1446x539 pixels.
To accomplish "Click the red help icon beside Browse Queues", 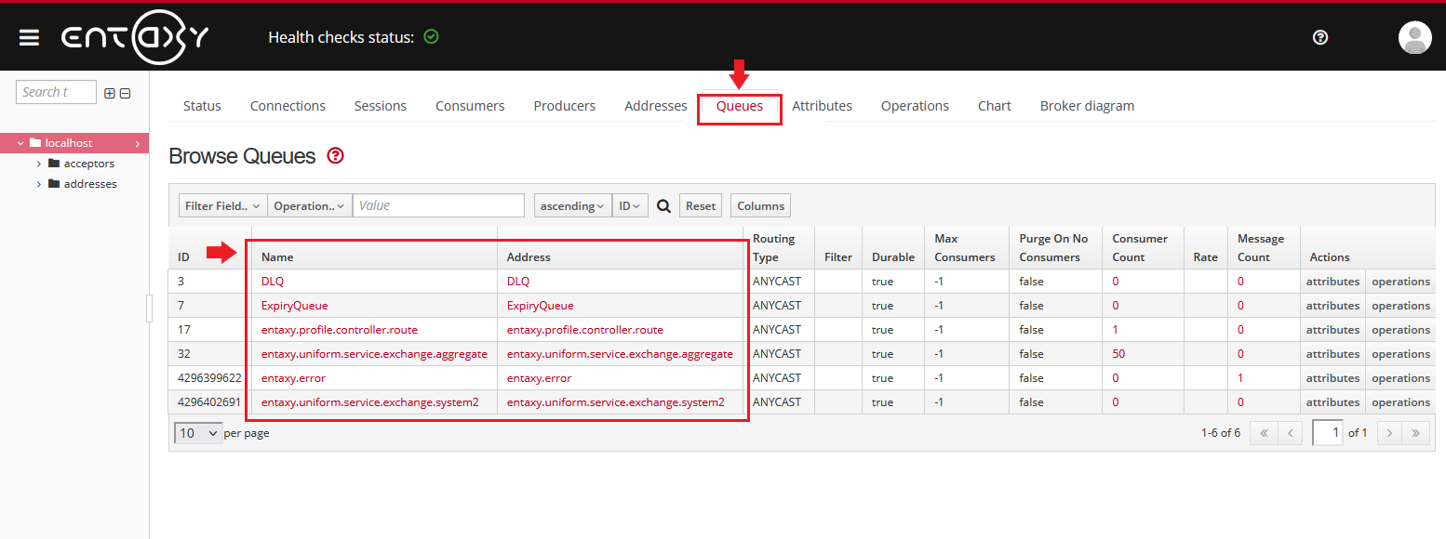I will (x=336, y=156).
